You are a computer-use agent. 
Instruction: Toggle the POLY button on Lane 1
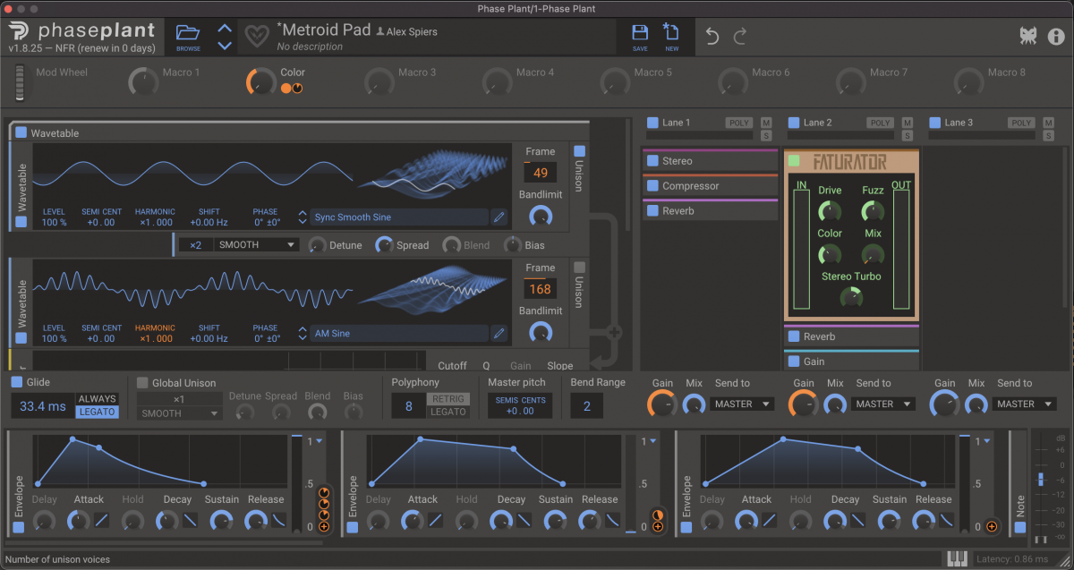[738, 123]
